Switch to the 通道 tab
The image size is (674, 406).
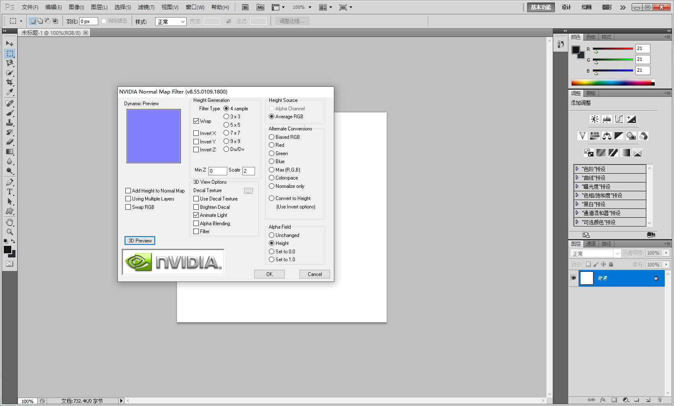point(591,244)
